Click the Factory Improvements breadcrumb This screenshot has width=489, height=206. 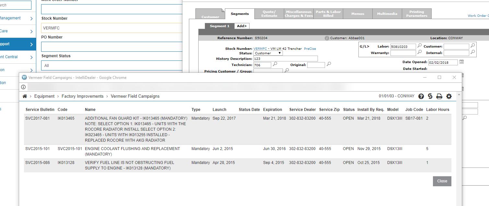click(82, 96)
